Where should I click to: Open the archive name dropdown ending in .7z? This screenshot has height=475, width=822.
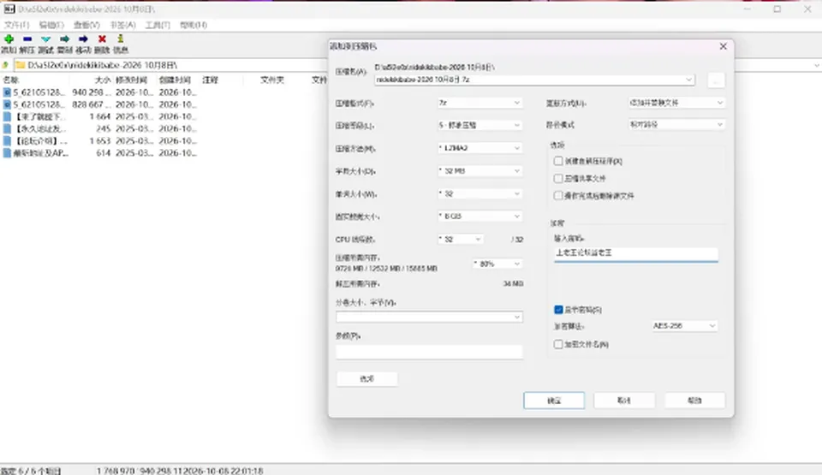click(x=534, y=80)
